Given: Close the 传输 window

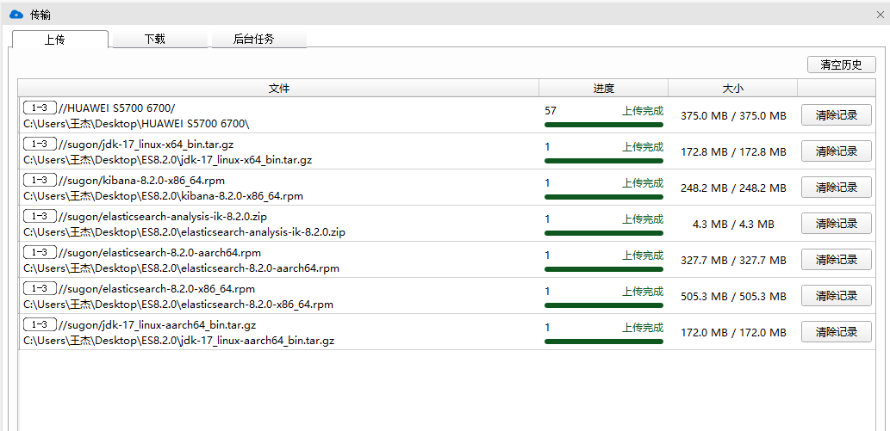Looking at the screenshot, I should coord(880,15).
